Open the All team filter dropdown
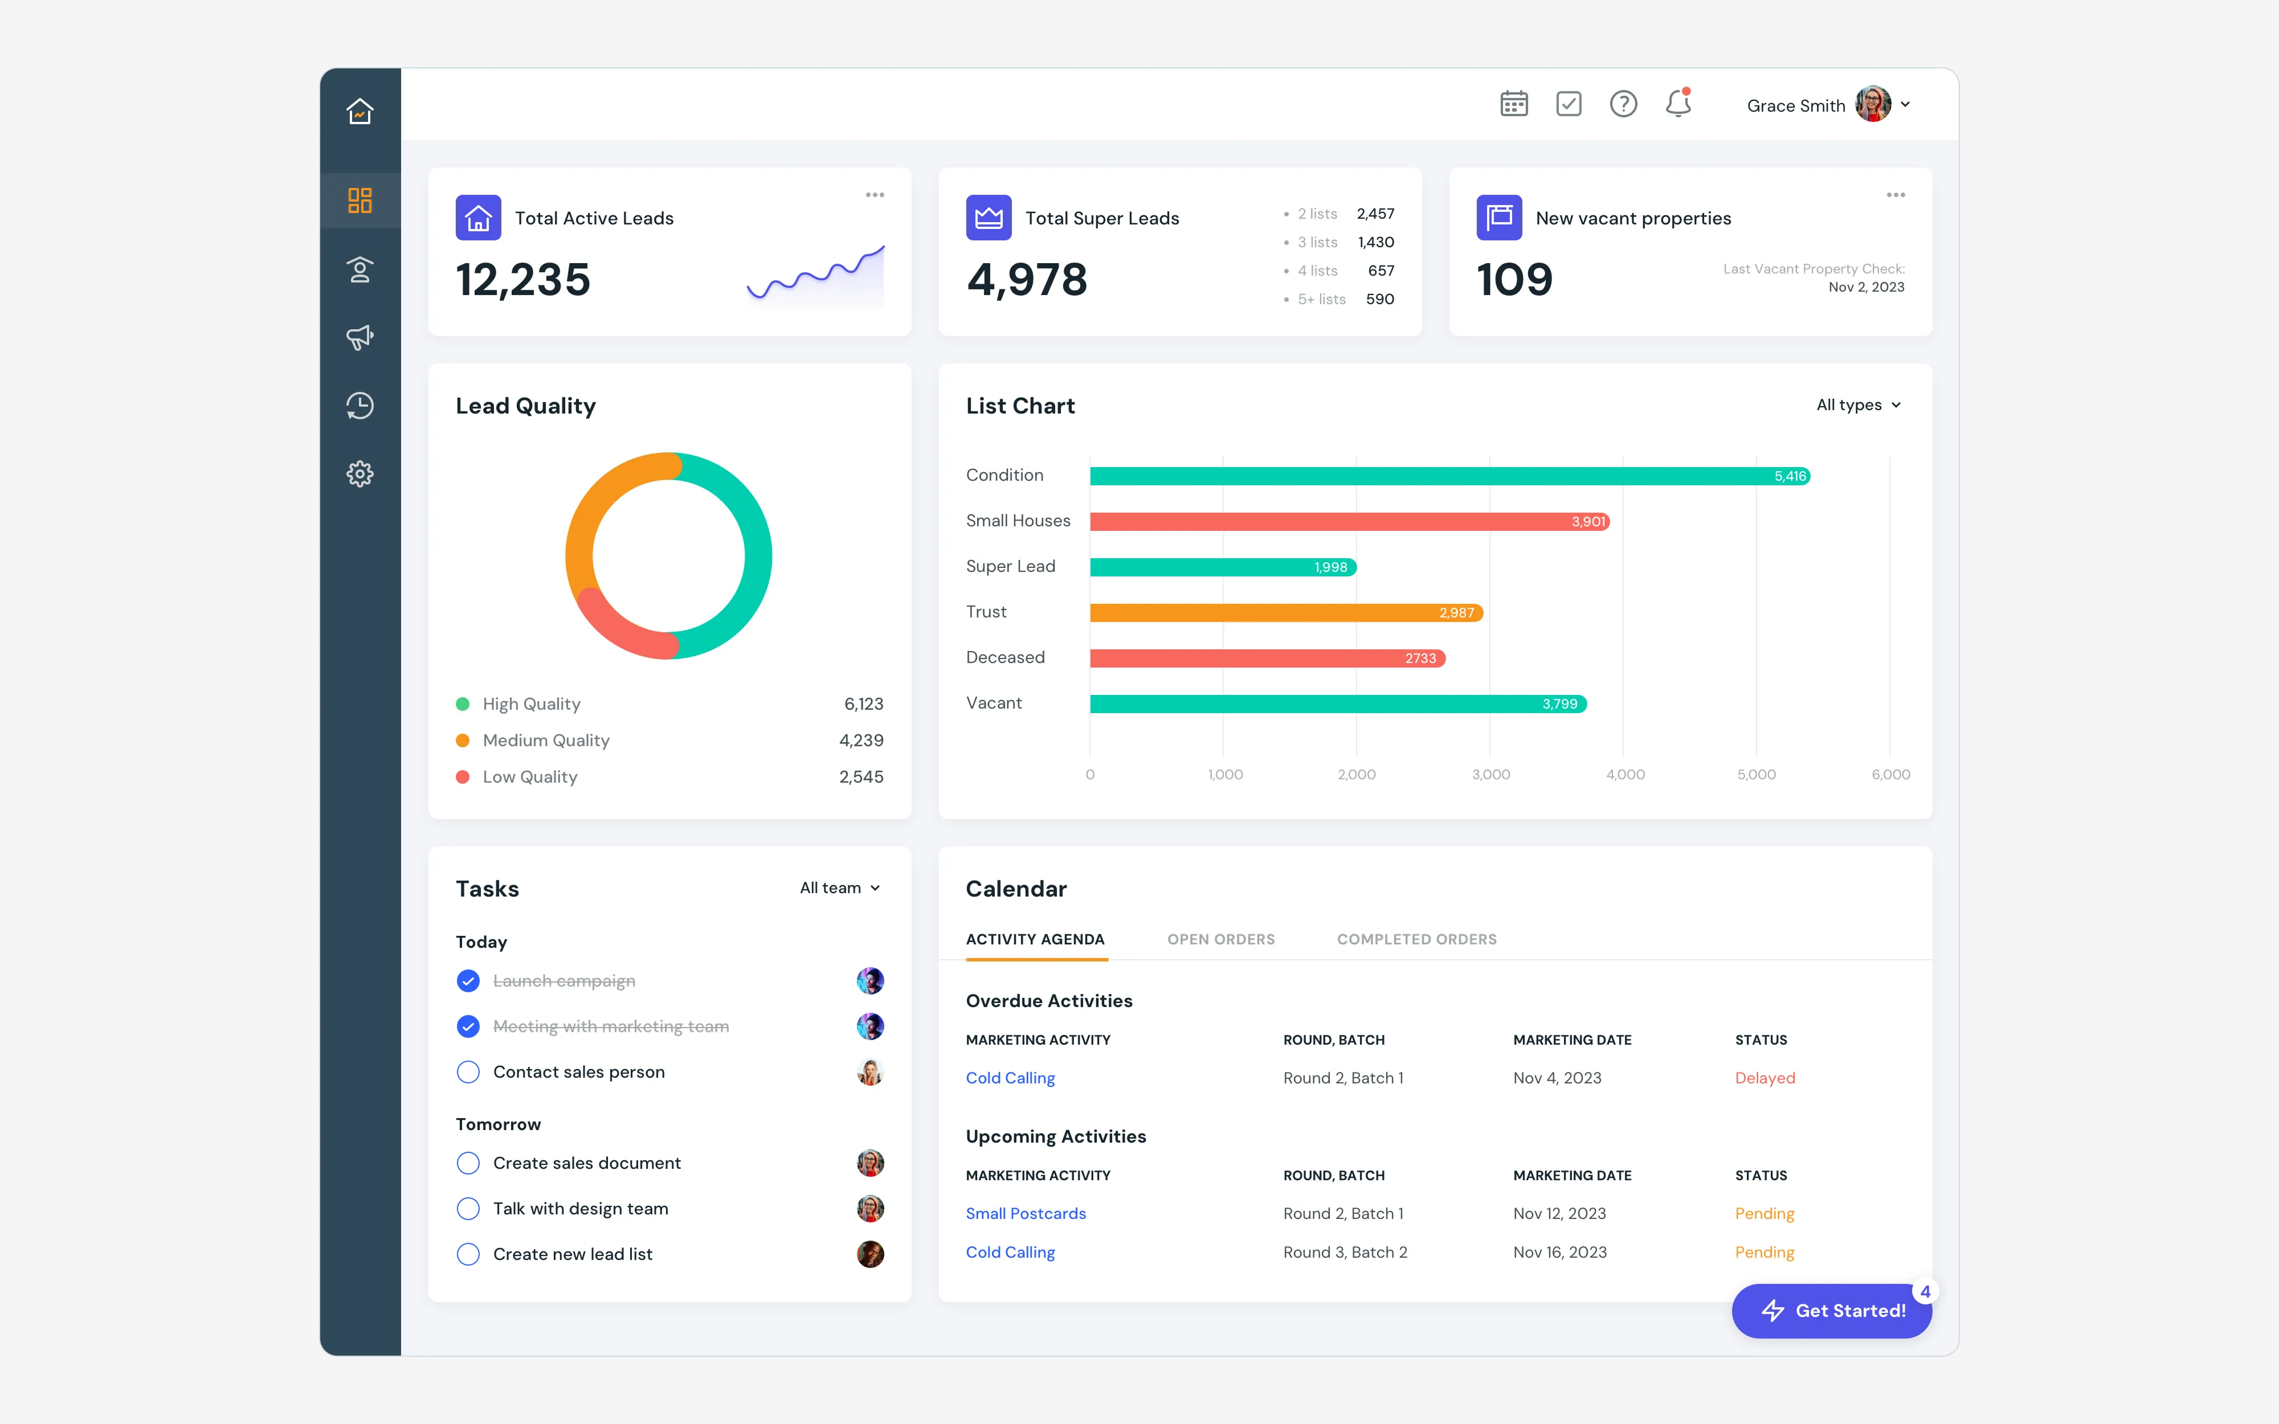 point(840,888)
